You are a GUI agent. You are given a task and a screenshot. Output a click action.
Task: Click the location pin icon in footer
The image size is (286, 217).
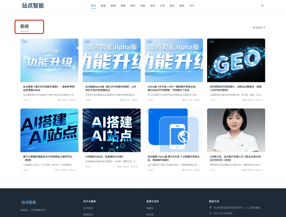[211, 208]
